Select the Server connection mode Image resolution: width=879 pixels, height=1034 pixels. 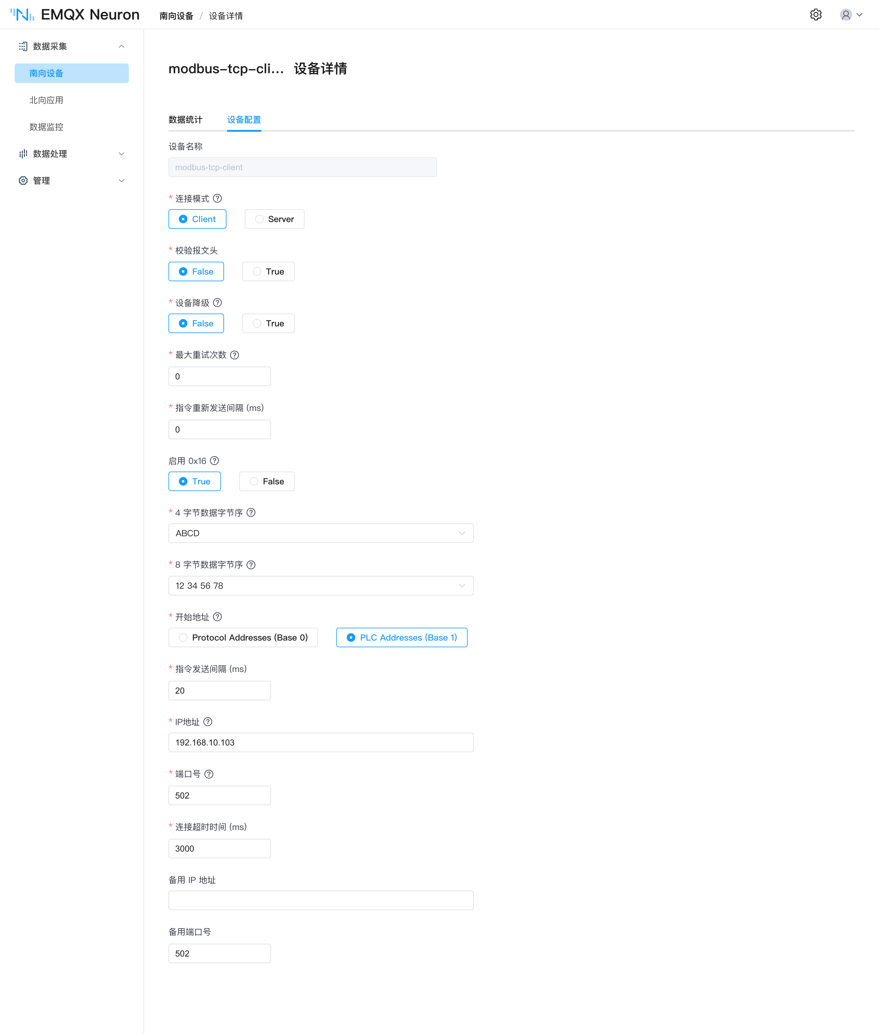click(x=275, y=219)
